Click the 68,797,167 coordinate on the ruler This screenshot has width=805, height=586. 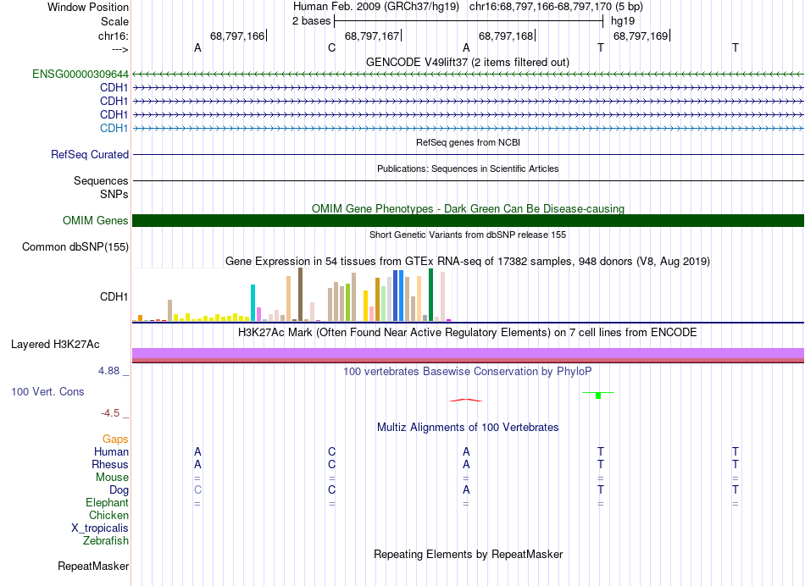(x=372, y=36)
